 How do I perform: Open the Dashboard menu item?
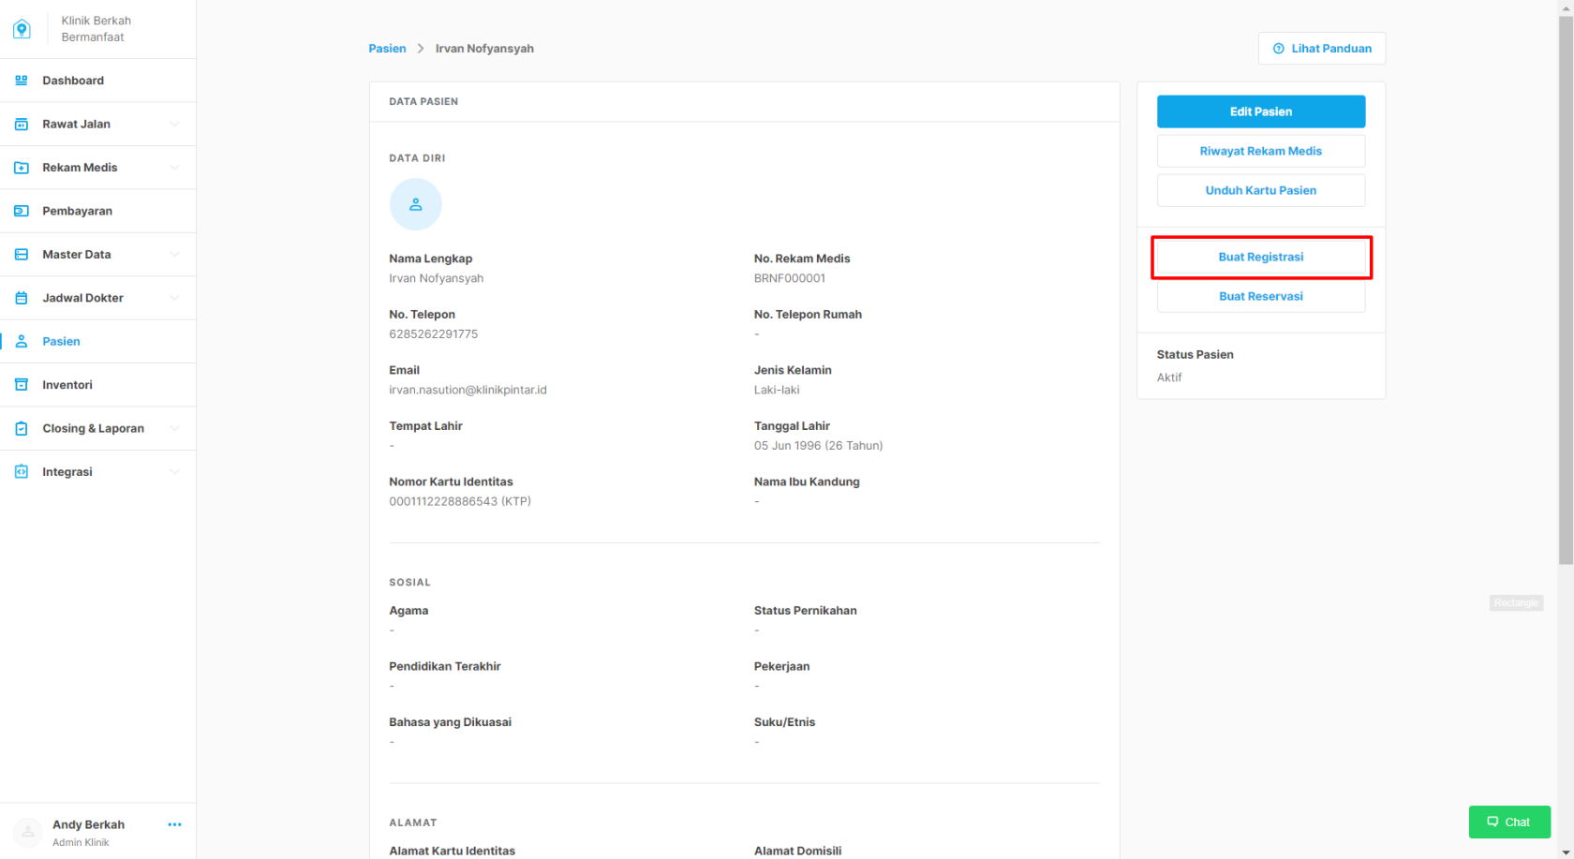point(98,81)
